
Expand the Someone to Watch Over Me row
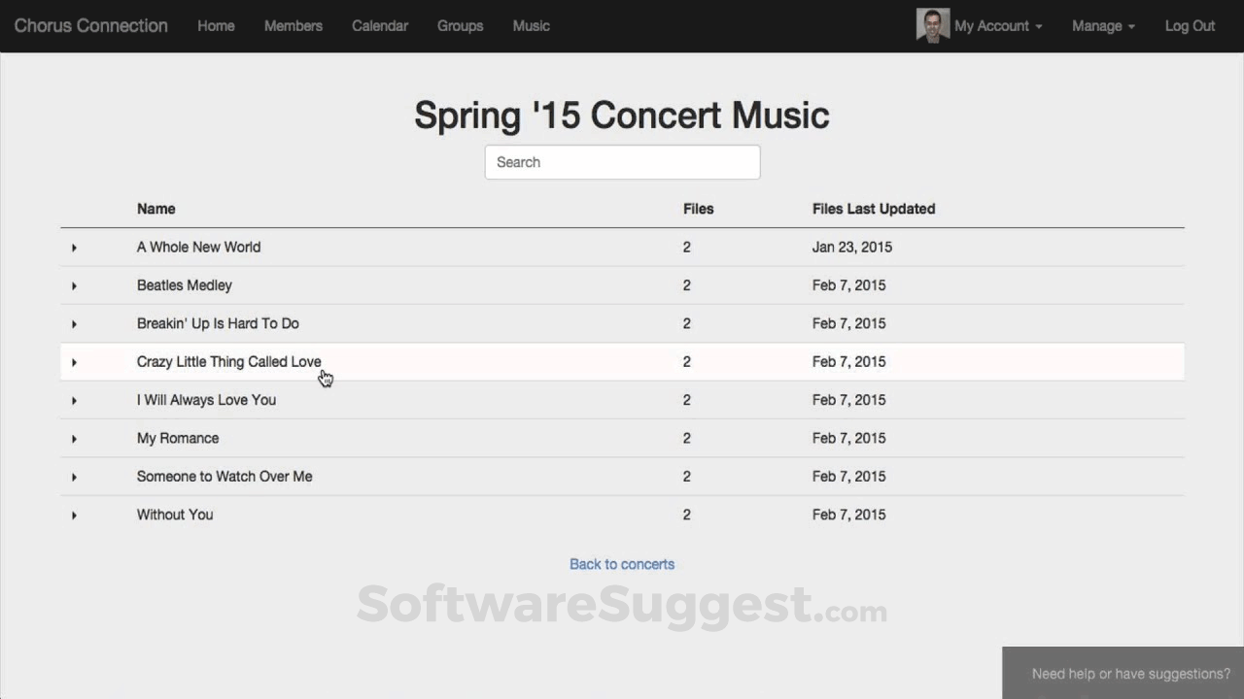pyautogui.click(x=74, y=477)
